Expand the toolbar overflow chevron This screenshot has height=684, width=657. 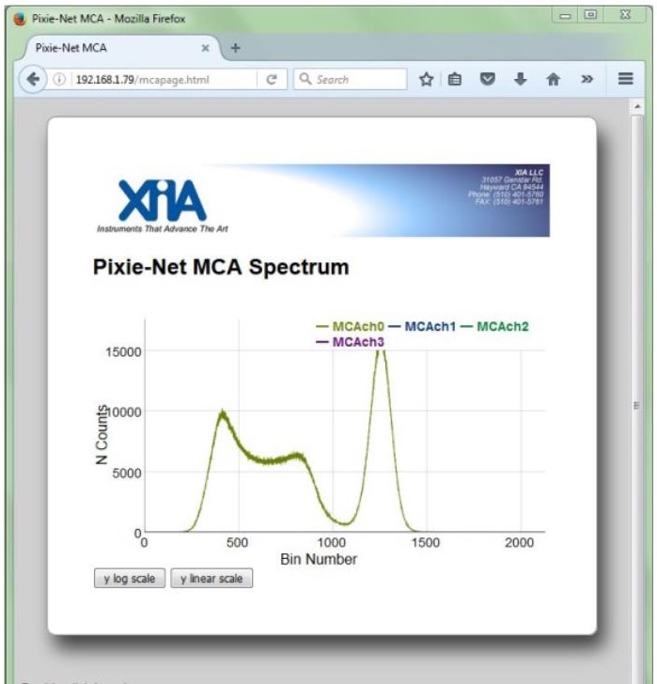(587, 79)
